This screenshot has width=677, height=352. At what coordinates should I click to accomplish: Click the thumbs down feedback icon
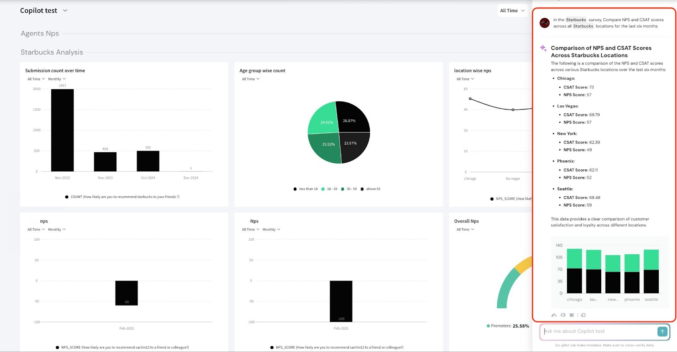click(563, 315)
